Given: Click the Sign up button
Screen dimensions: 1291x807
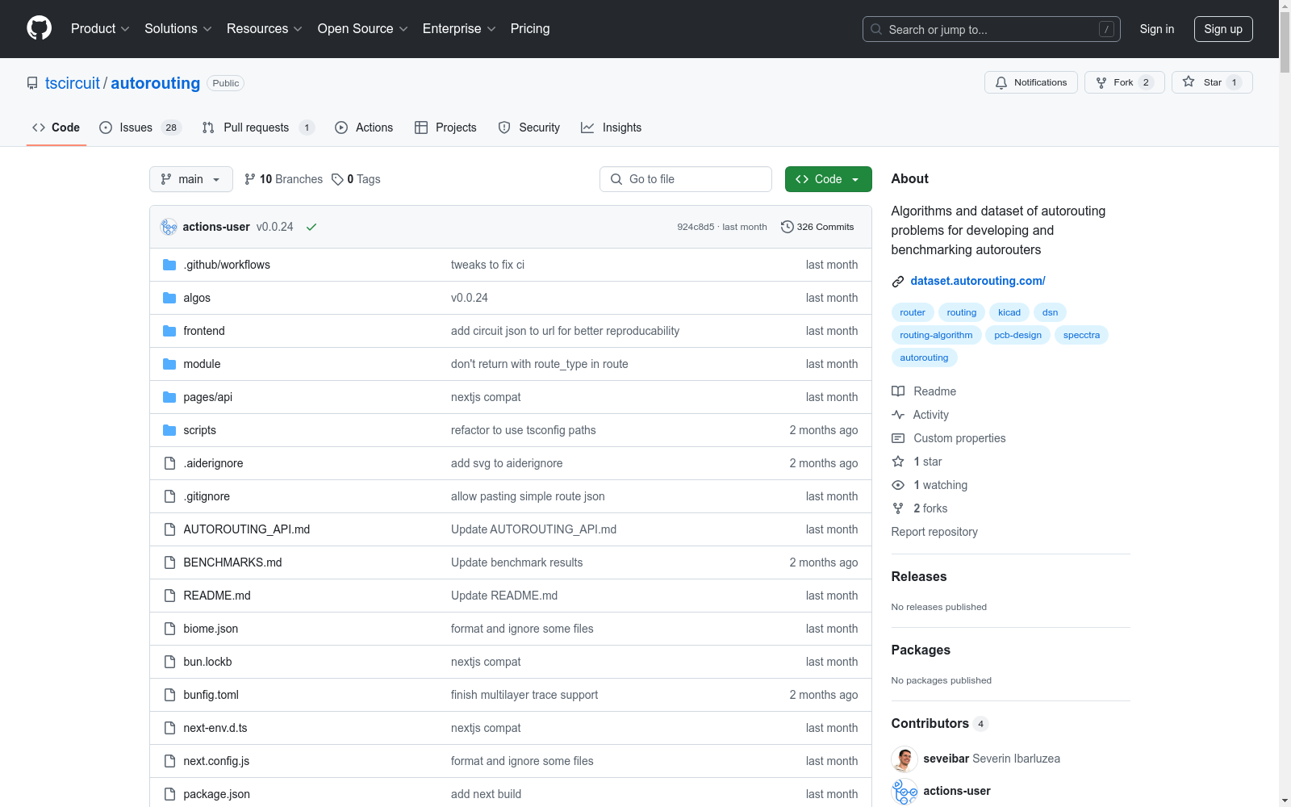Looking at the screenshot, I should [1223, 29].
